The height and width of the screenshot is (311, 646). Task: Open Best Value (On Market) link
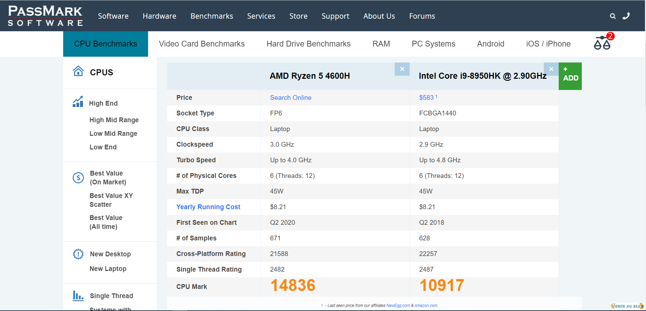[108, 178]
